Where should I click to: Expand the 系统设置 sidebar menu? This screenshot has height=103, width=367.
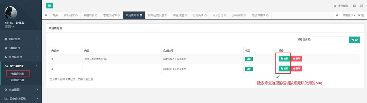(21, 90)
